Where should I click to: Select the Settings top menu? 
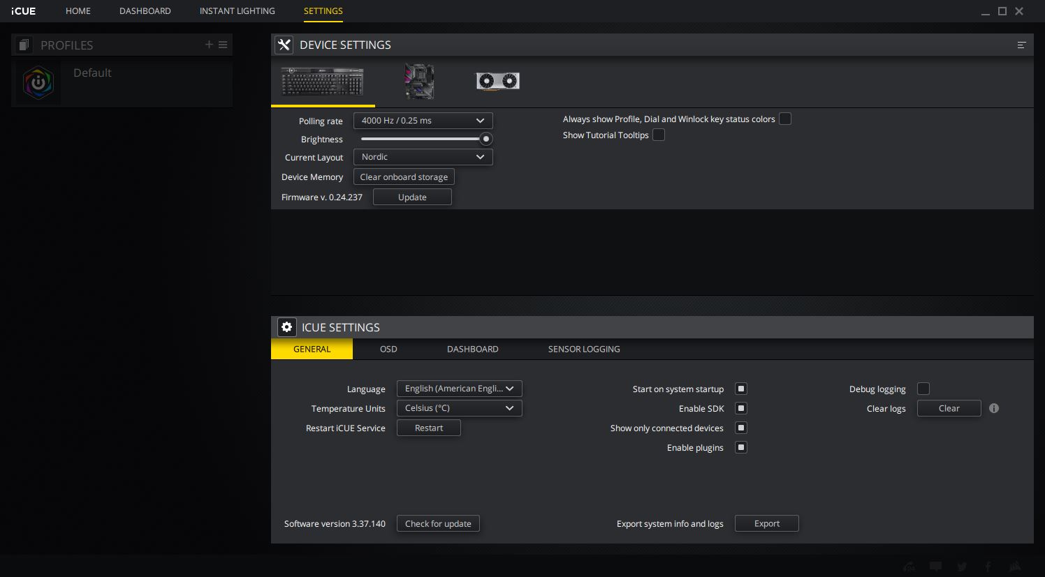[x=323, y=11]
